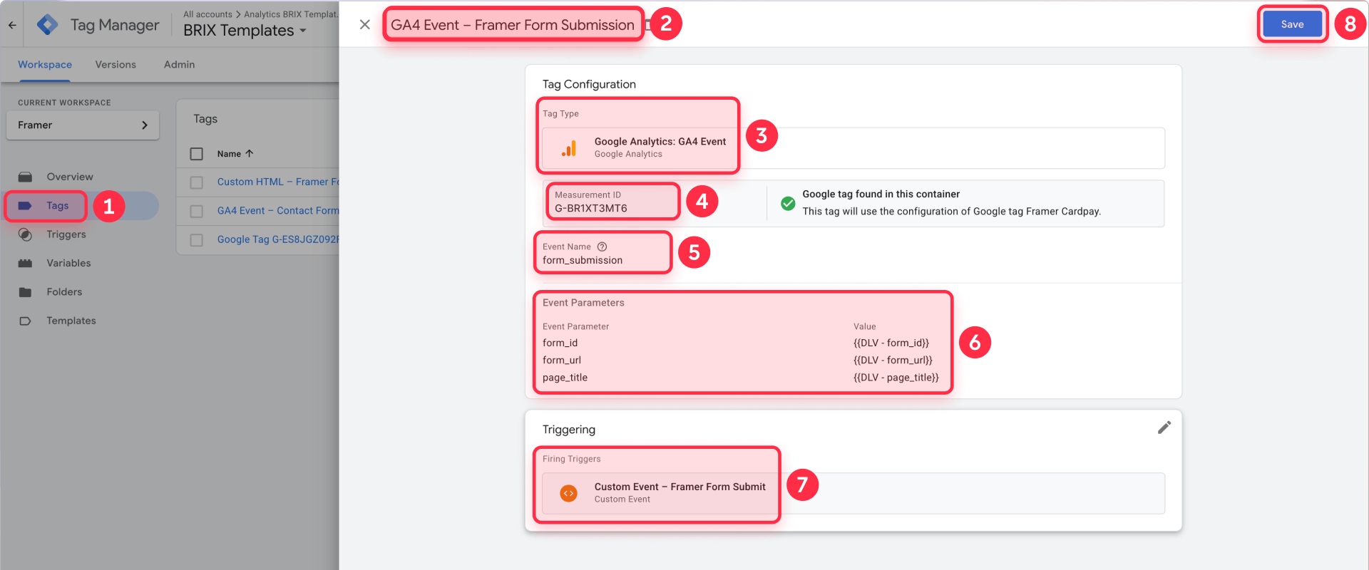
Task: Click the Tag Manager diamond logo
Action: point(47,25)
